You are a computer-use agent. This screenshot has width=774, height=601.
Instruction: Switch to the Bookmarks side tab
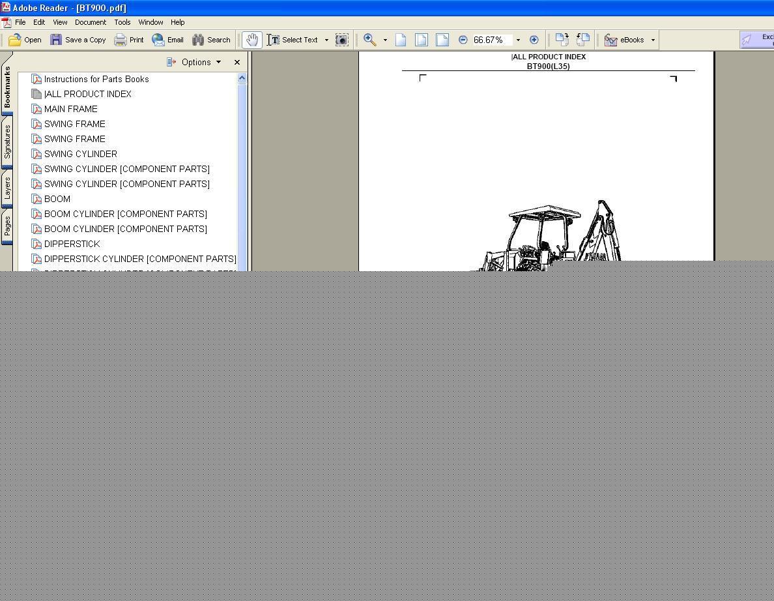pyautogui.click(x=7, y=87)
